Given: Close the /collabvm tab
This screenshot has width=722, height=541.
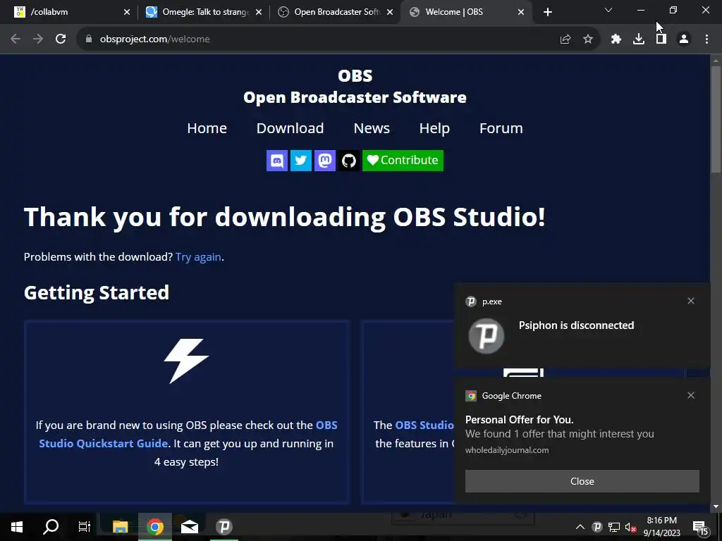Looking at the screenshot, I should click(127, 12).
